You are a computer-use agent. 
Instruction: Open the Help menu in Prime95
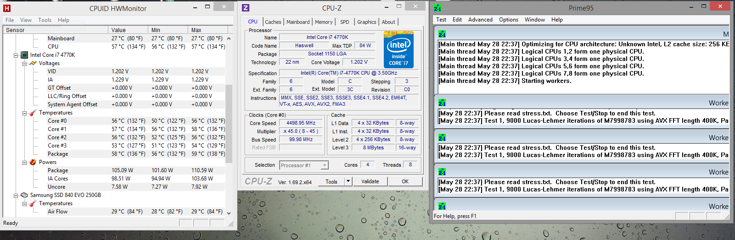[x=557, y=20]
